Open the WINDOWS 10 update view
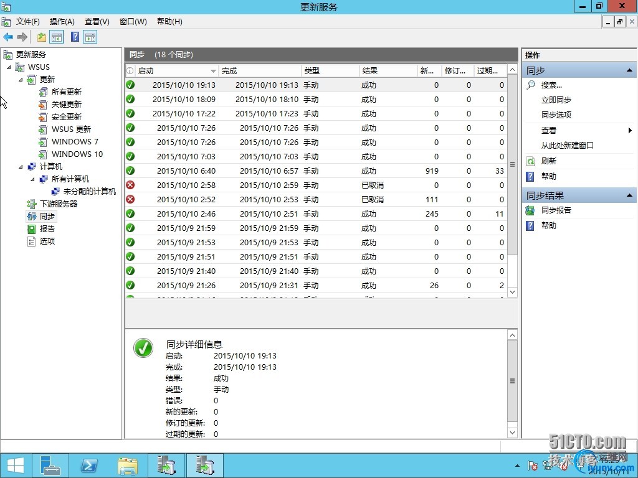The image size is (638, 478). 77,154
